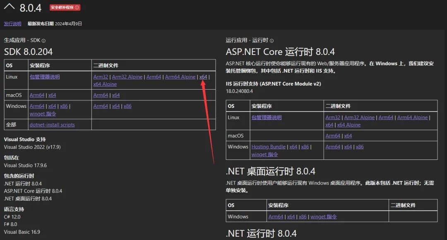Download ASP.NET Core Windows x64 binary
The width and height of the screenshot is (447, 240).
pyautogui.click(x=348, y=147)
